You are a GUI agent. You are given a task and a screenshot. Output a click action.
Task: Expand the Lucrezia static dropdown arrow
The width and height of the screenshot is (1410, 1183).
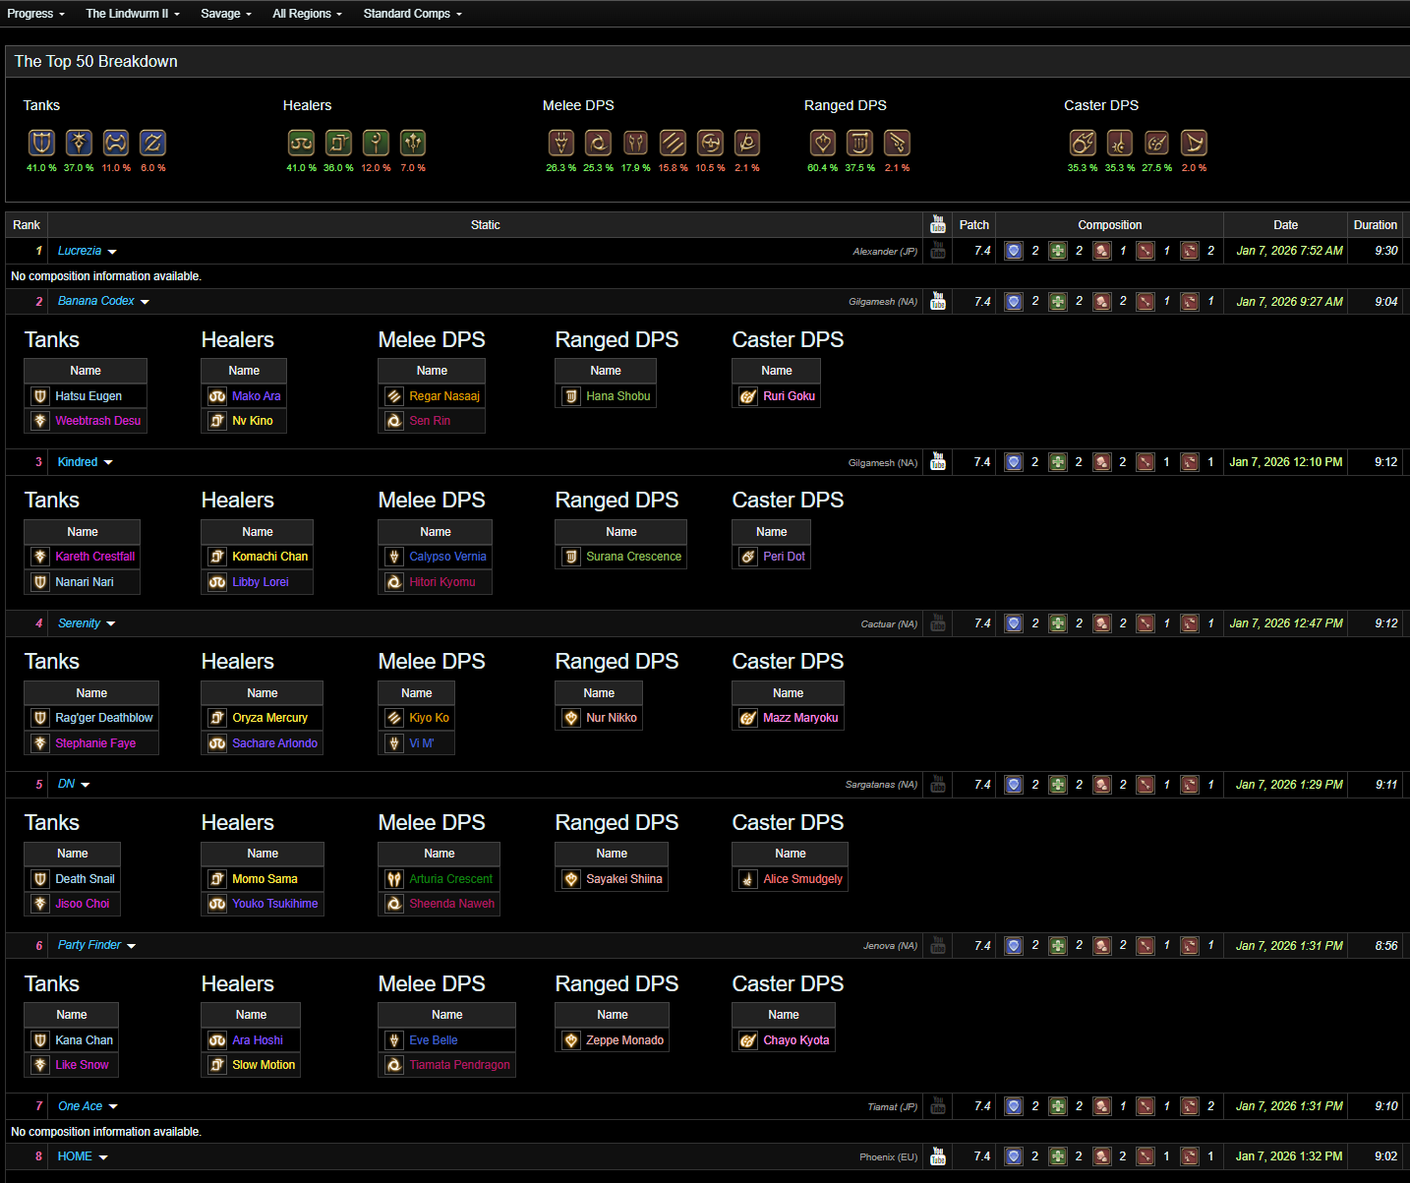tap(112, 252)
